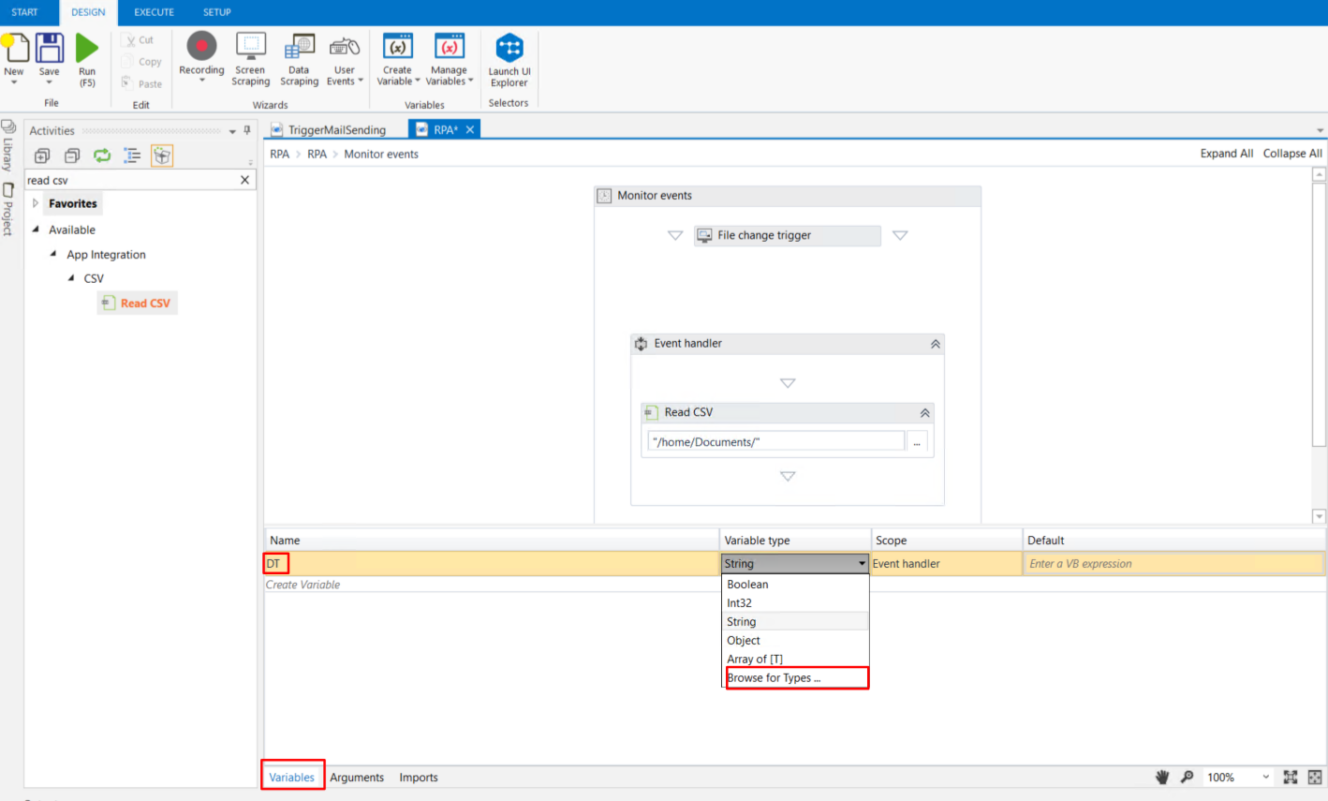Screen dimensions: 1328x801
Task: Click the Manage Variables icon
Action: (449, 47)
